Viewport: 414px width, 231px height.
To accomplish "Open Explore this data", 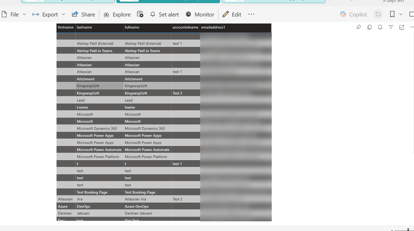I will pos(117,14).
